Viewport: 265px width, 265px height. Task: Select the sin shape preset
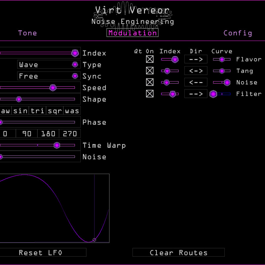point(20,111)
